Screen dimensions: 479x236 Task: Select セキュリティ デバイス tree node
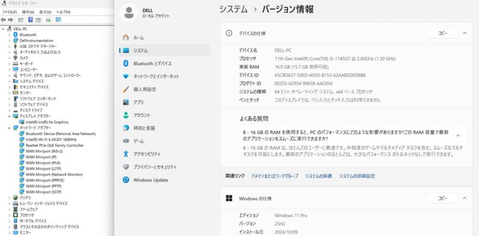(x=34, y=87)
